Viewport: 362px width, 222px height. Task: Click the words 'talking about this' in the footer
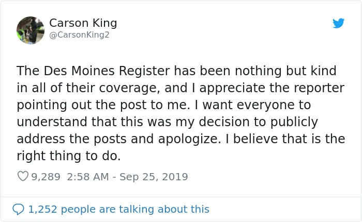(x=164, y=209)
